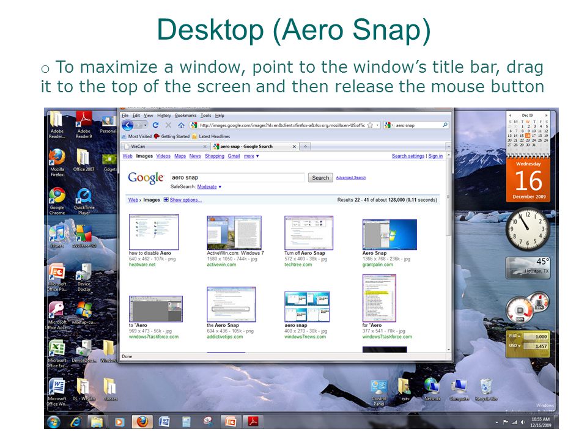This screenshot has width=587, height=440.
Task: Click the Sign in link
Action: click(435, 156)
